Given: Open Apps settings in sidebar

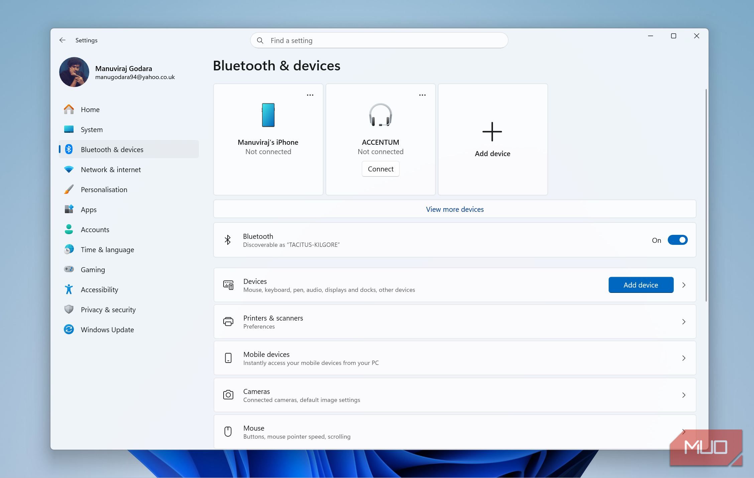Looking at the screenshot, I should tap(129, 209).
